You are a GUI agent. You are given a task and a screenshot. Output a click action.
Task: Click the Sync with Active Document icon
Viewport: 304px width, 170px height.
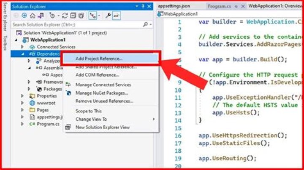click(x=65, y=16)
